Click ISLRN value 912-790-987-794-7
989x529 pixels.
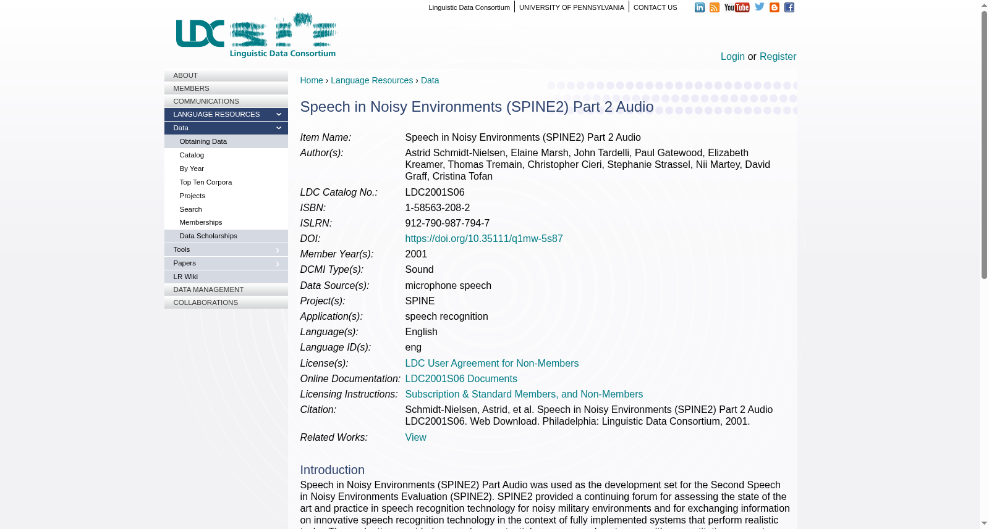[x=448, y=223]
